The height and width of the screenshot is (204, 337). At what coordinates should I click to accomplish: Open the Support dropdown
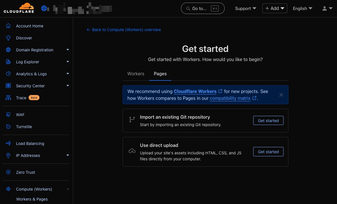(x=246, y=8)
